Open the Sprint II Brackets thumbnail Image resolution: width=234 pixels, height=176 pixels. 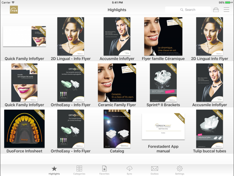click(163, 82)
